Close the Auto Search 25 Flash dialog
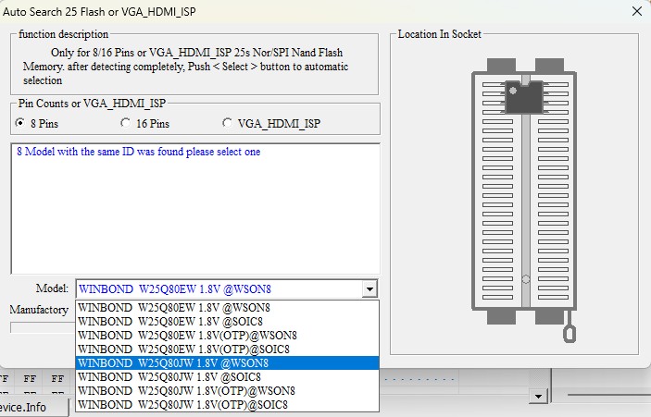This screenshot has height=417, width=651. (x=635, y=12)
